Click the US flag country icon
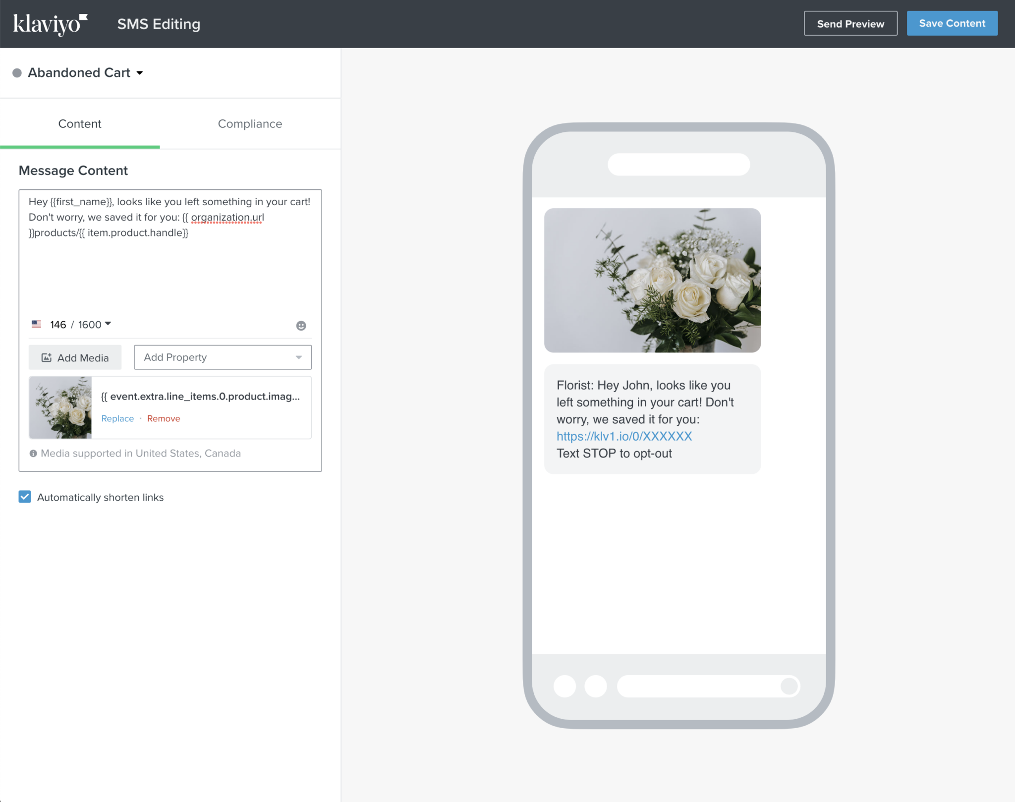Image resolution: width=1015 pixels, height=802 pixels. [x=37, y=324]
